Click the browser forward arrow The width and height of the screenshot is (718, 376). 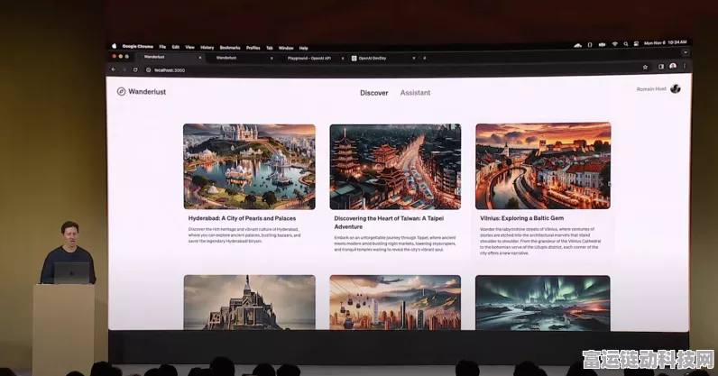pyautogui.click(x=124, y=69)
